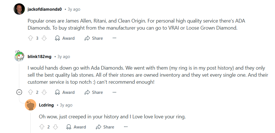
Task: Downvote Lcdring's reply
Action: [55, 127]
